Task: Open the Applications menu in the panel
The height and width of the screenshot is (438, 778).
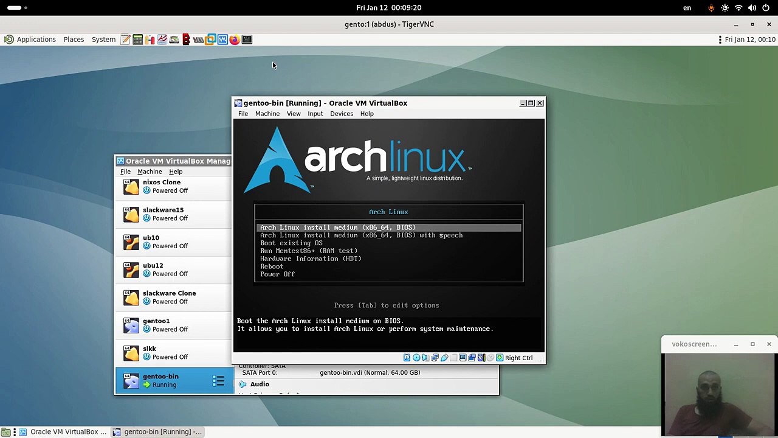Action: coord(30,40)
